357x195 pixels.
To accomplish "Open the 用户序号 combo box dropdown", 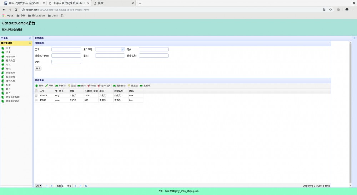I will coord(123,49).
